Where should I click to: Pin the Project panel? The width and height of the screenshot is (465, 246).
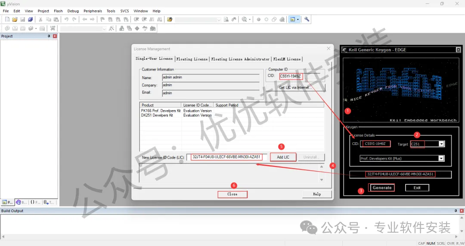[x=49, y=36]
